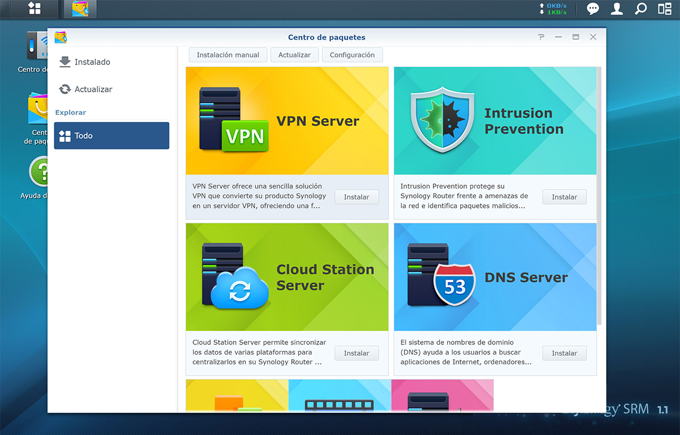The width and height of the screenshot is (680, 435).
Task: Open the search magnifier icon
Action: pyautogui.click(x=641, y=8)
